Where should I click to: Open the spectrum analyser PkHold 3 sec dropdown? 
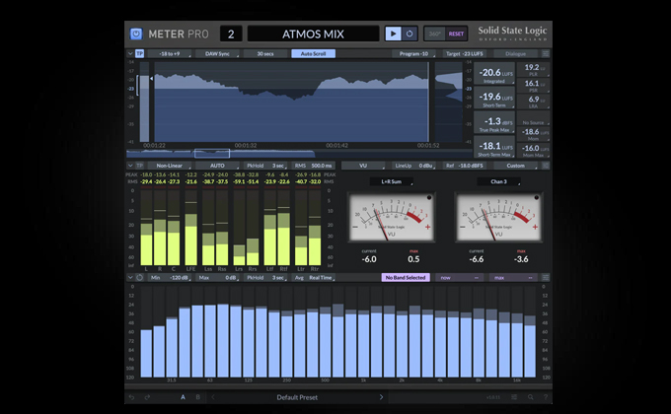point(265,278)
